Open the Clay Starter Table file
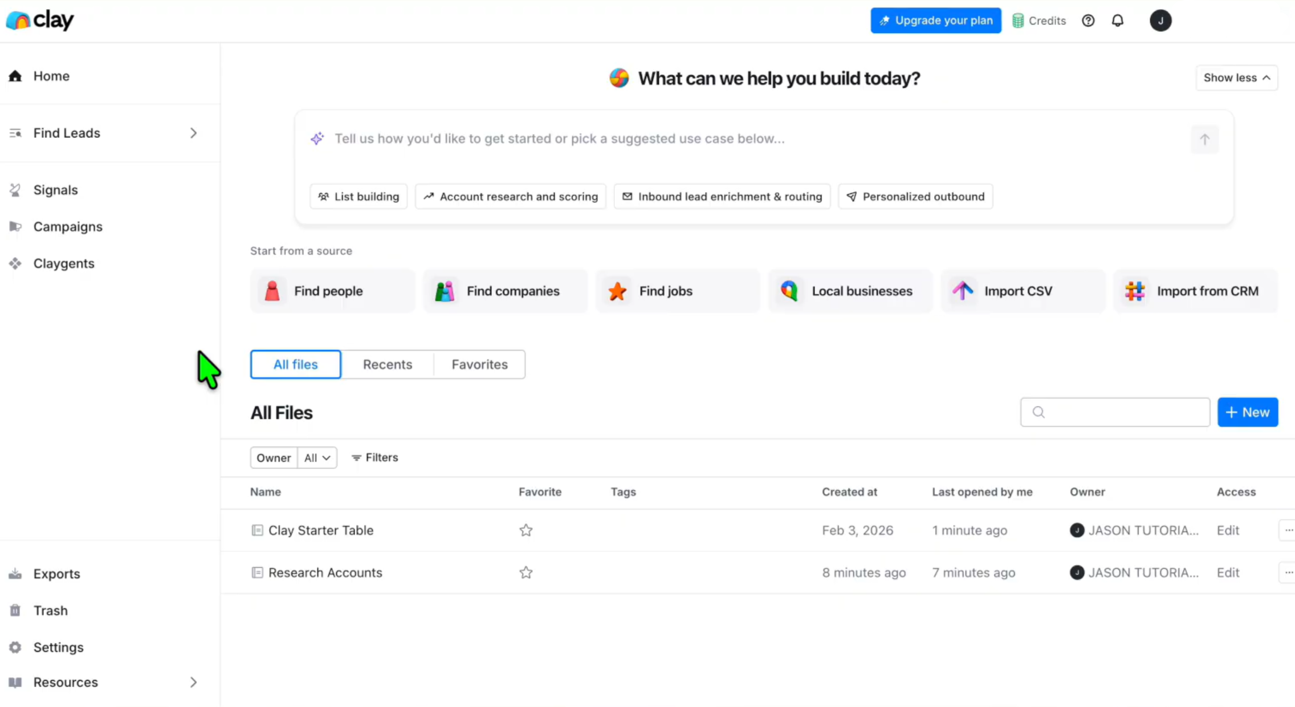The width and height of the screenshot is (1295, 707). pos(321,530)
